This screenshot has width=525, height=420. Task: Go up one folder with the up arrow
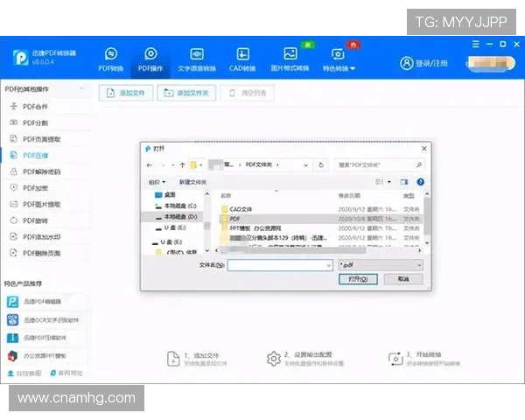(x=183, y=164)
